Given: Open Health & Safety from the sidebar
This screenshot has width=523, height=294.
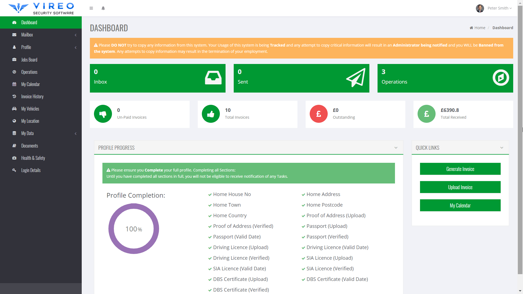Looking at the screenshot, I should [x=33, y=158].
